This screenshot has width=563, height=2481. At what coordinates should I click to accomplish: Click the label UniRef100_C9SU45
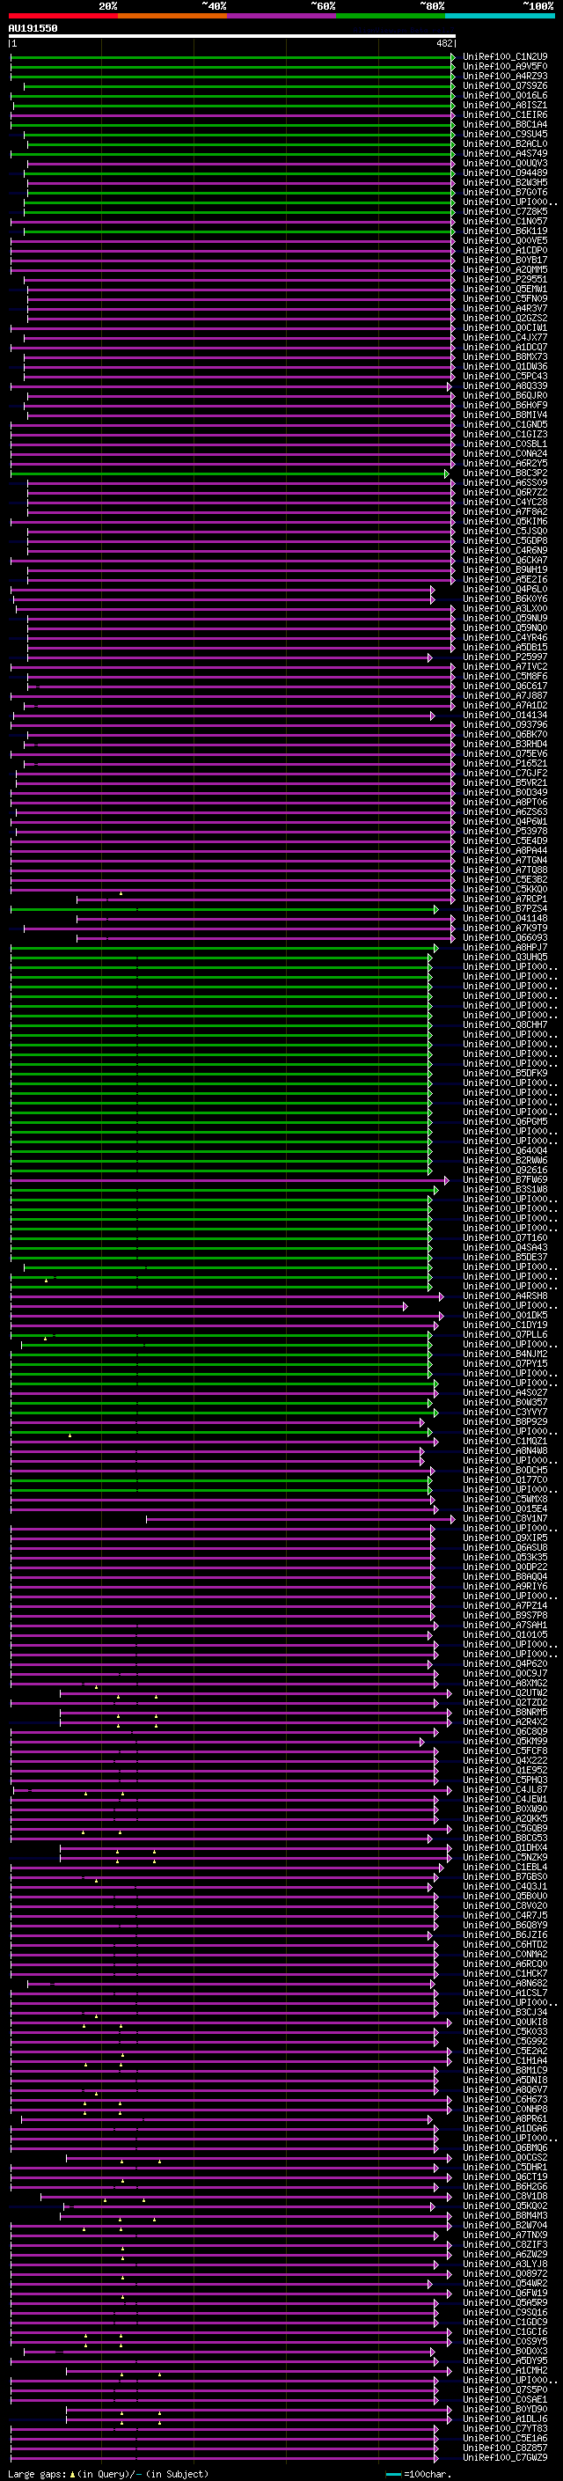pos(504,134)
